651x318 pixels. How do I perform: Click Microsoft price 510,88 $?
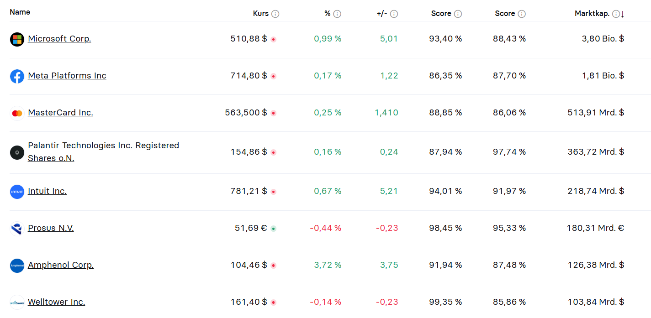(249, 39)
